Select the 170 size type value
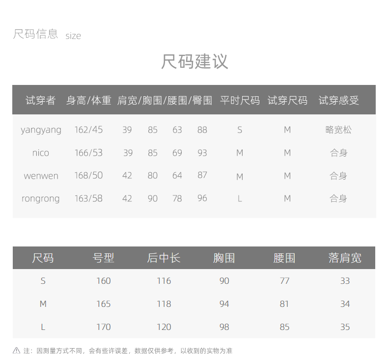The height and width of the screenshot is (354, 388). [x=104, y=327]
